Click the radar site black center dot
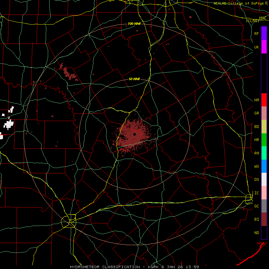269x269 pixels. click(135, 134)
